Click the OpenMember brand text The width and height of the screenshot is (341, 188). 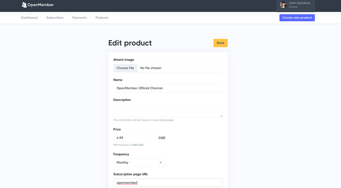click(x=41, y=5)
